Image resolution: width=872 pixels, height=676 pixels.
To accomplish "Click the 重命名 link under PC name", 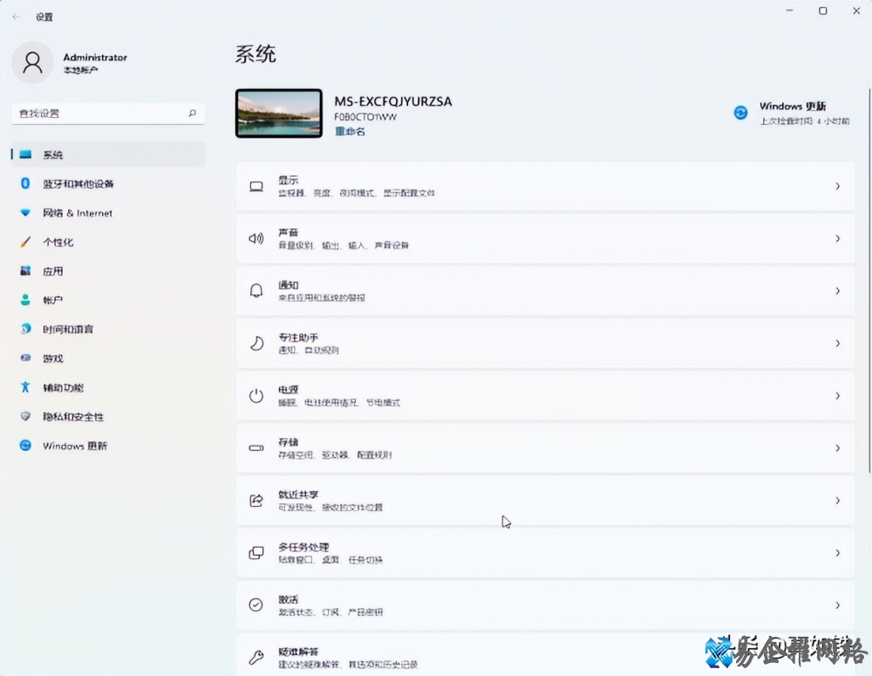I will [350, 132].
